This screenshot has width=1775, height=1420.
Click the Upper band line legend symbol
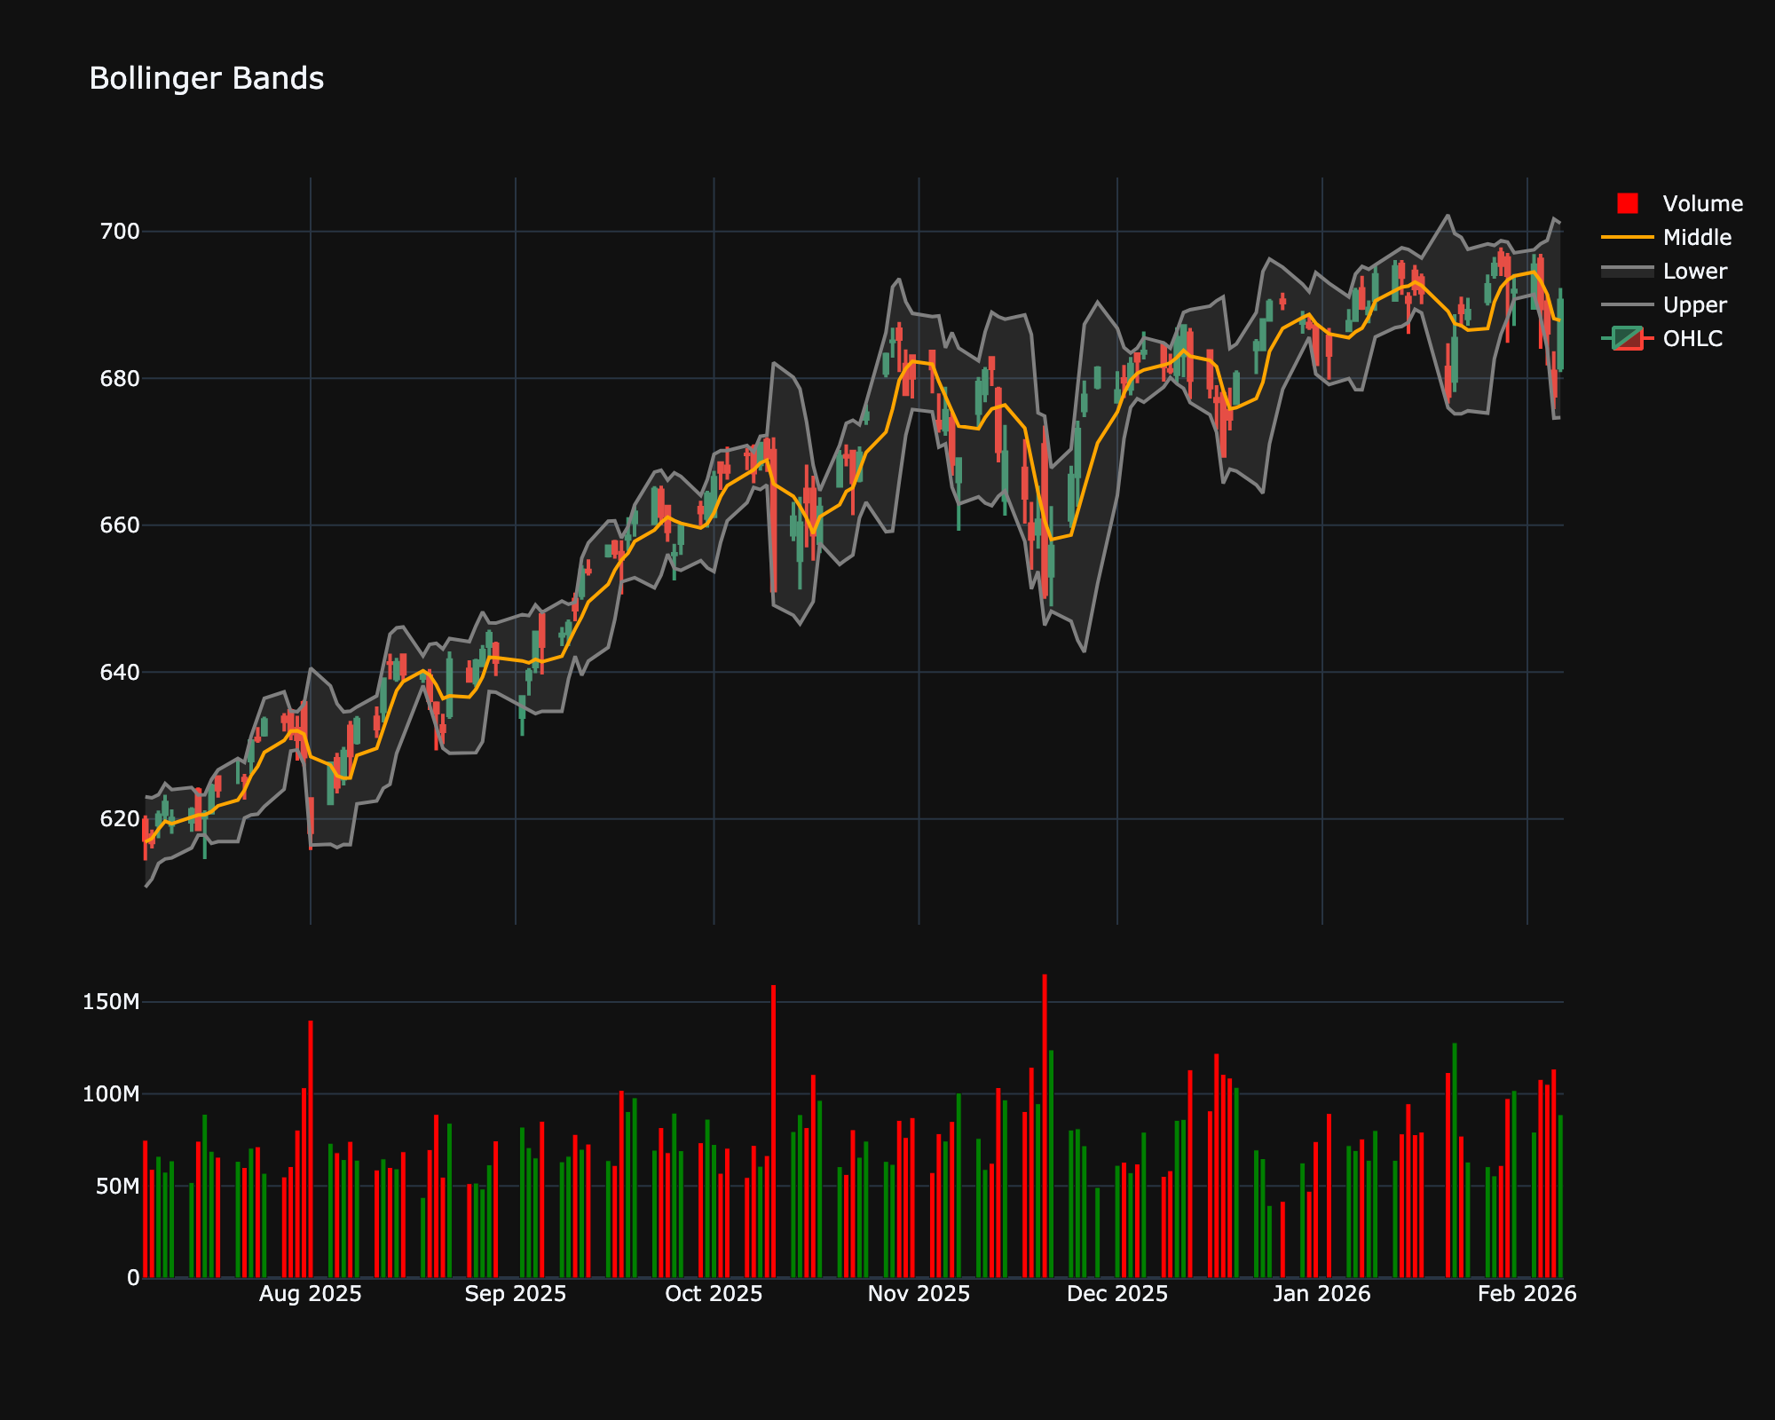point(1629,304)
